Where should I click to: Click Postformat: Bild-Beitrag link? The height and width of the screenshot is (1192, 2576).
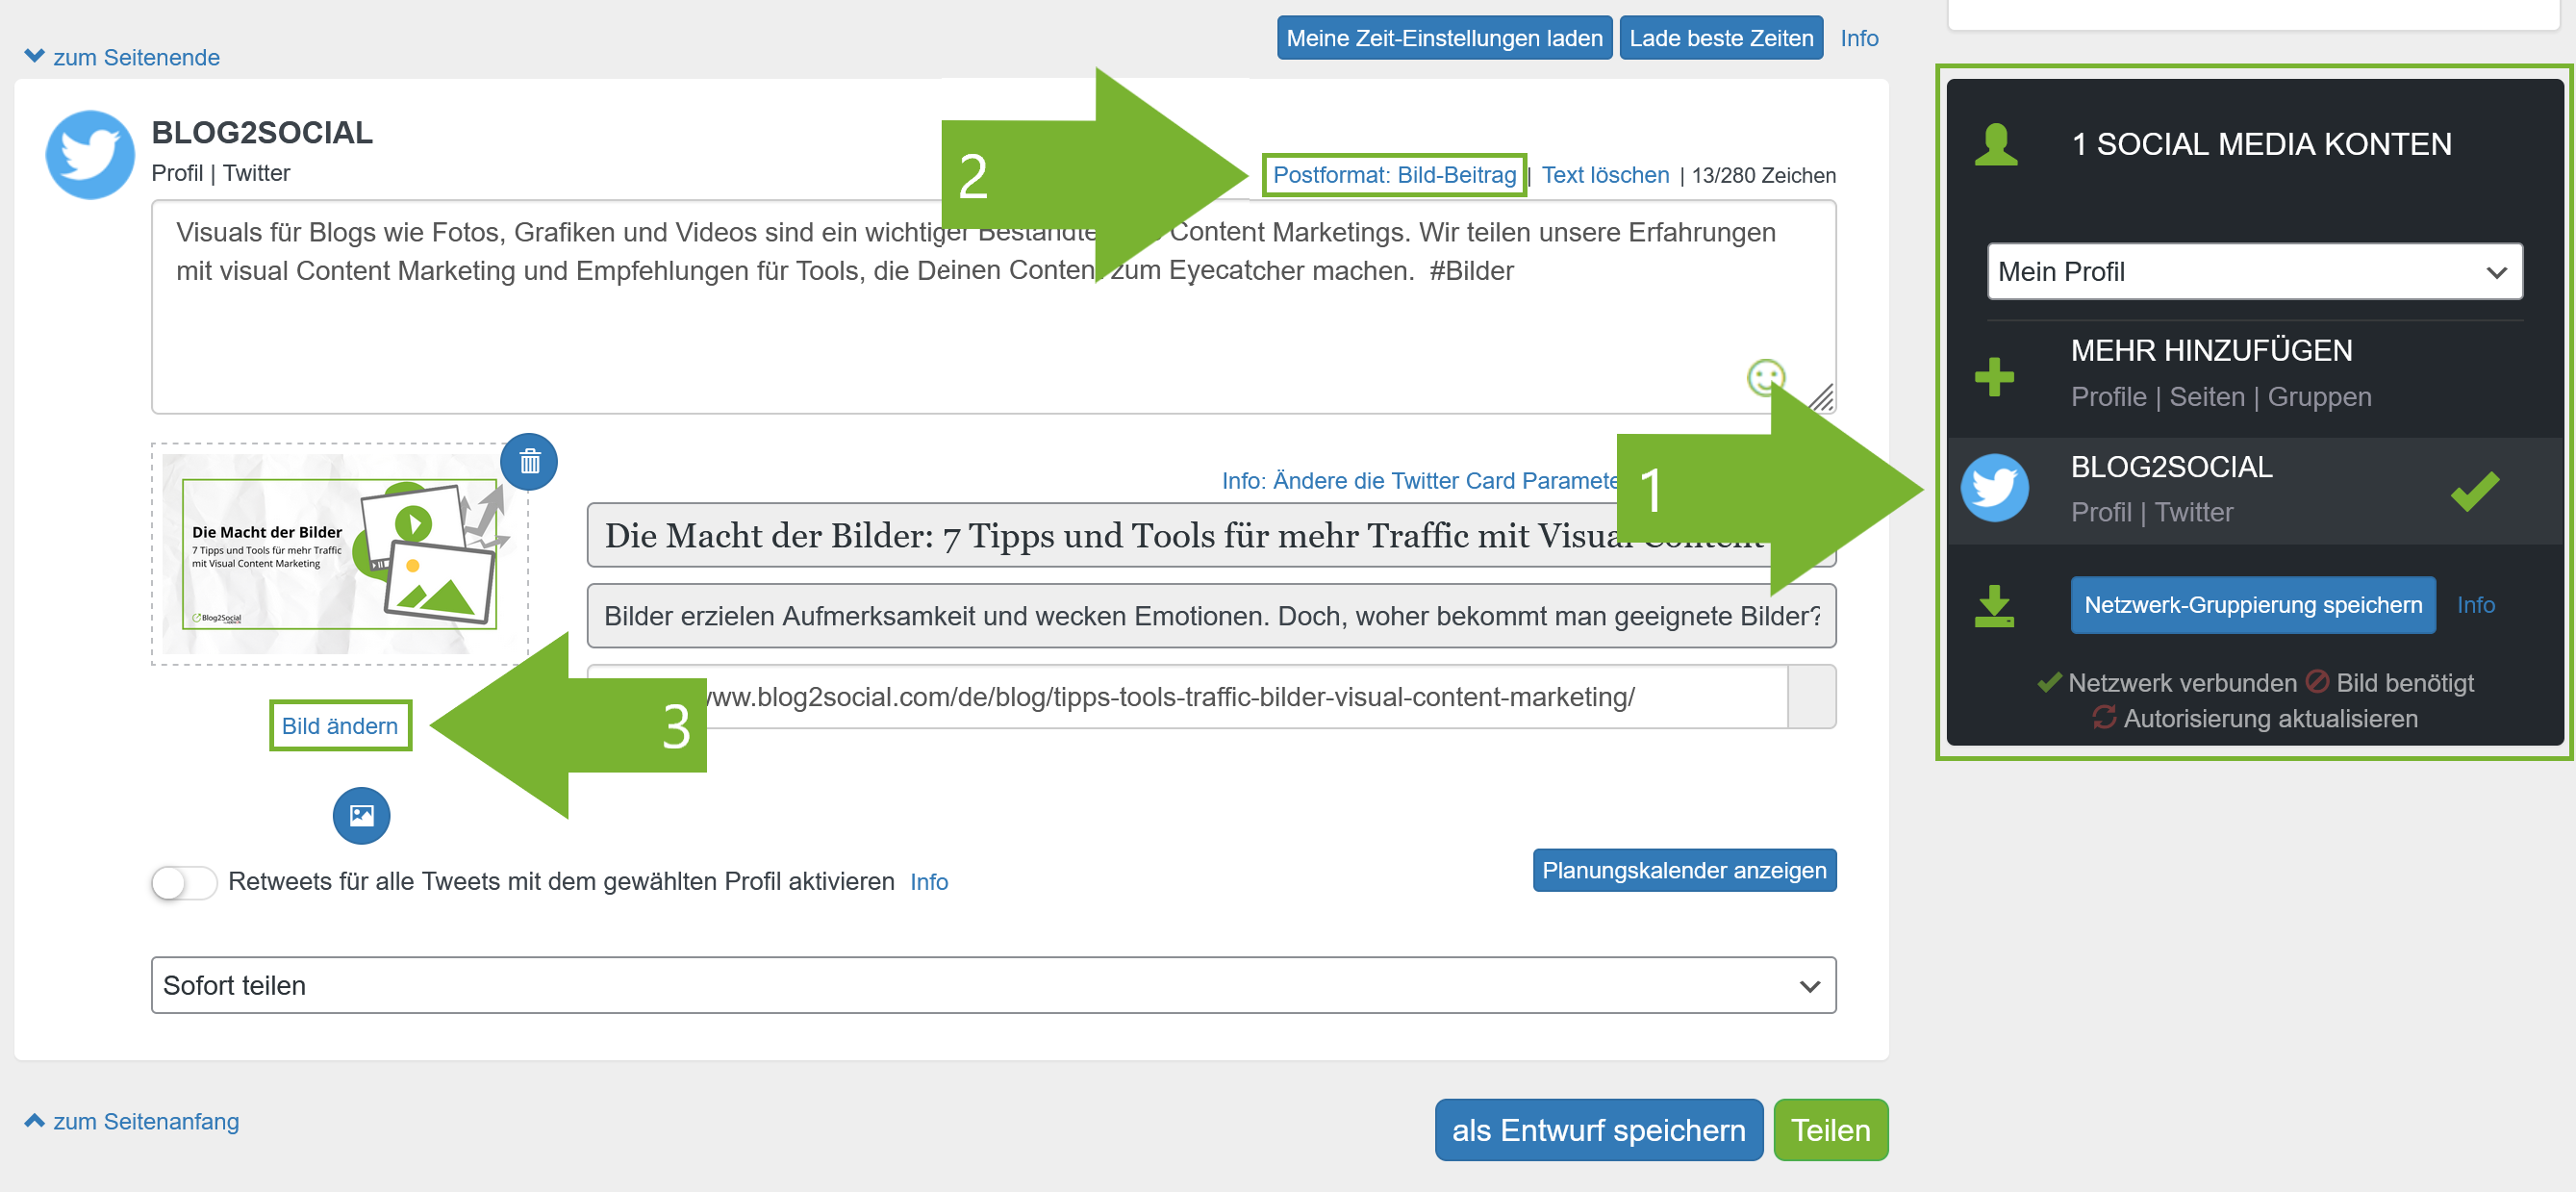click(x=1394, y=175)
